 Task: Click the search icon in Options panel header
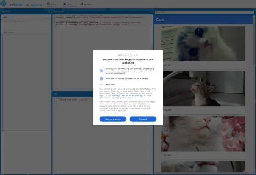(x=49, y=12)
